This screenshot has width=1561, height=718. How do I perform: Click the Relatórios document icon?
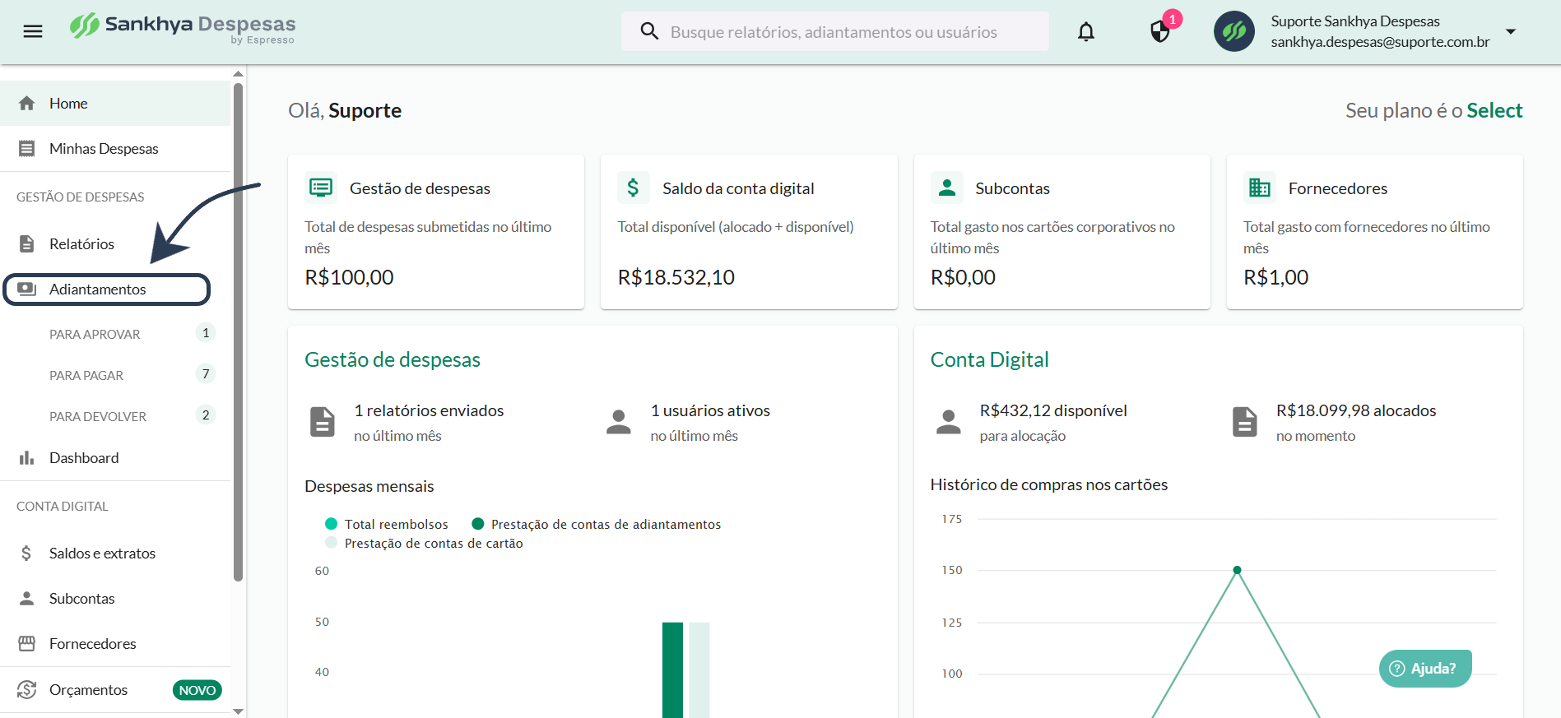click(27, 243)
